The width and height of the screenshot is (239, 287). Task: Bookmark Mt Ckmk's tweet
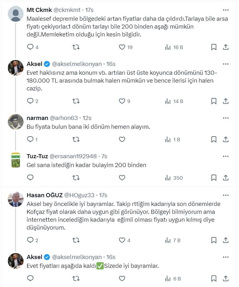click(214, 47)
